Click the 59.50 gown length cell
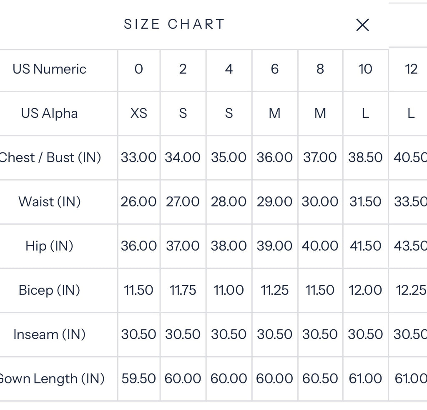The image size is (427, 410). [x=138, y=379]
